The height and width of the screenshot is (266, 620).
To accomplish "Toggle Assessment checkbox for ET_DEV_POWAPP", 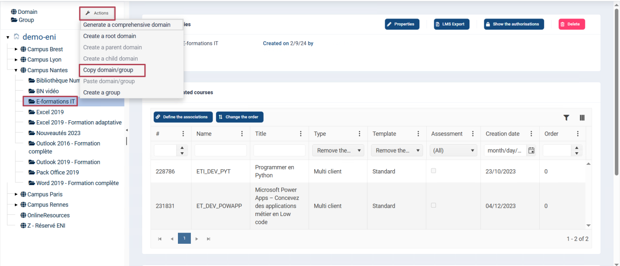I will point(434,205).
